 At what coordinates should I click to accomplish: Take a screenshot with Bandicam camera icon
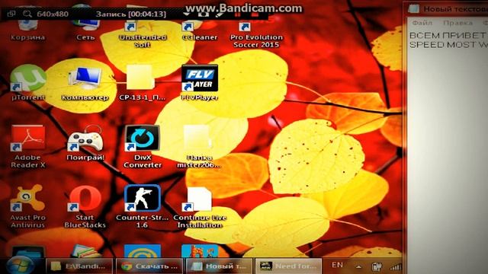(203, 14)
